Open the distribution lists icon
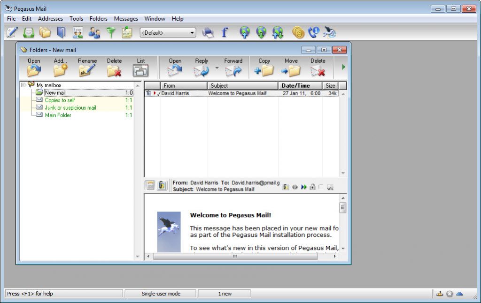 pos(78,32)
